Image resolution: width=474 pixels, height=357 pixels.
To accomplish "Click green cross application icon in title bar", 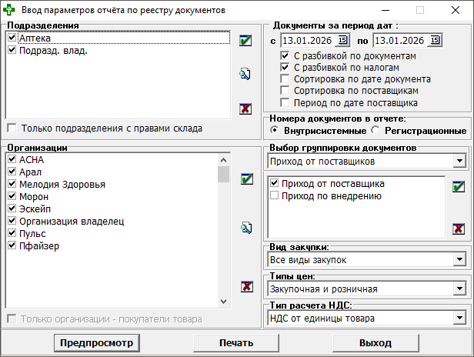I will tap(8, 10).
